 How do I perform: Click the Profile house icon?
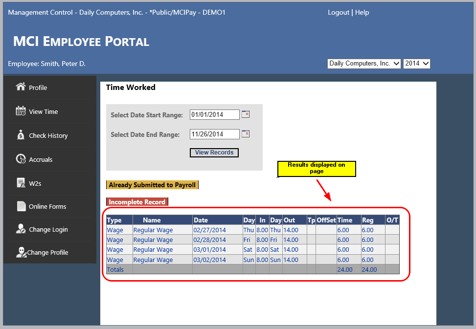point(21,87)
